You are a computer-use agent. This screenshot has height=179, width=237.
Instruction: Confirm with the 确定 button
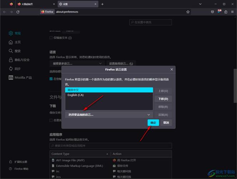pyautogui.click(x=153, y=122)
